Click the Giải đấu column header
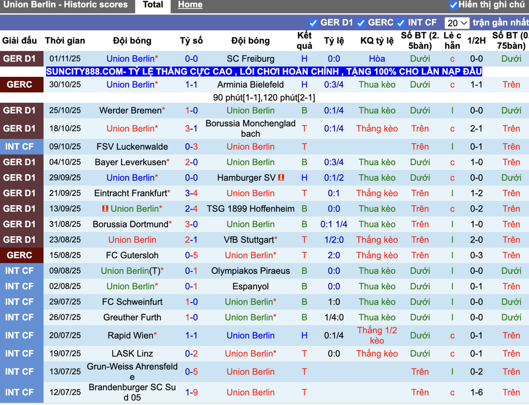The image size is (529, 405). coord(20,41)
